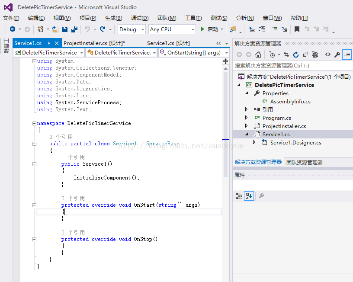353x282 pixels.
Task: Close the Service1.cs tab
Action: [x=57, y=43]
